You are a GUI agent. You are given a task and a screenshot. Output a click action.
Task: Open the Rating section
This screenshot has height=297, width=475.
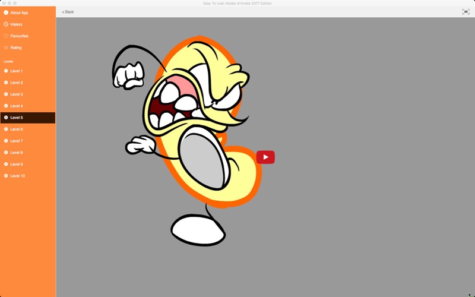point(28,48)
